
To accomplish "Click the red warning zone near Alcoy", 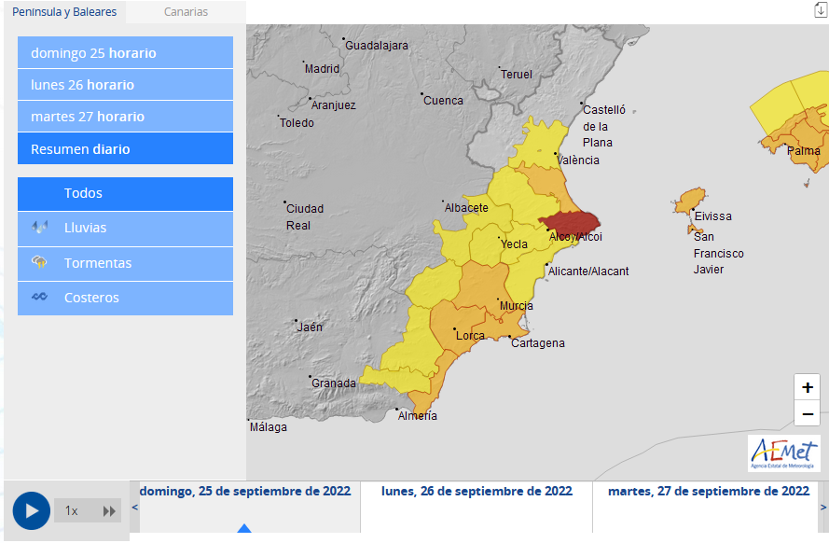I will coord(570,223).
